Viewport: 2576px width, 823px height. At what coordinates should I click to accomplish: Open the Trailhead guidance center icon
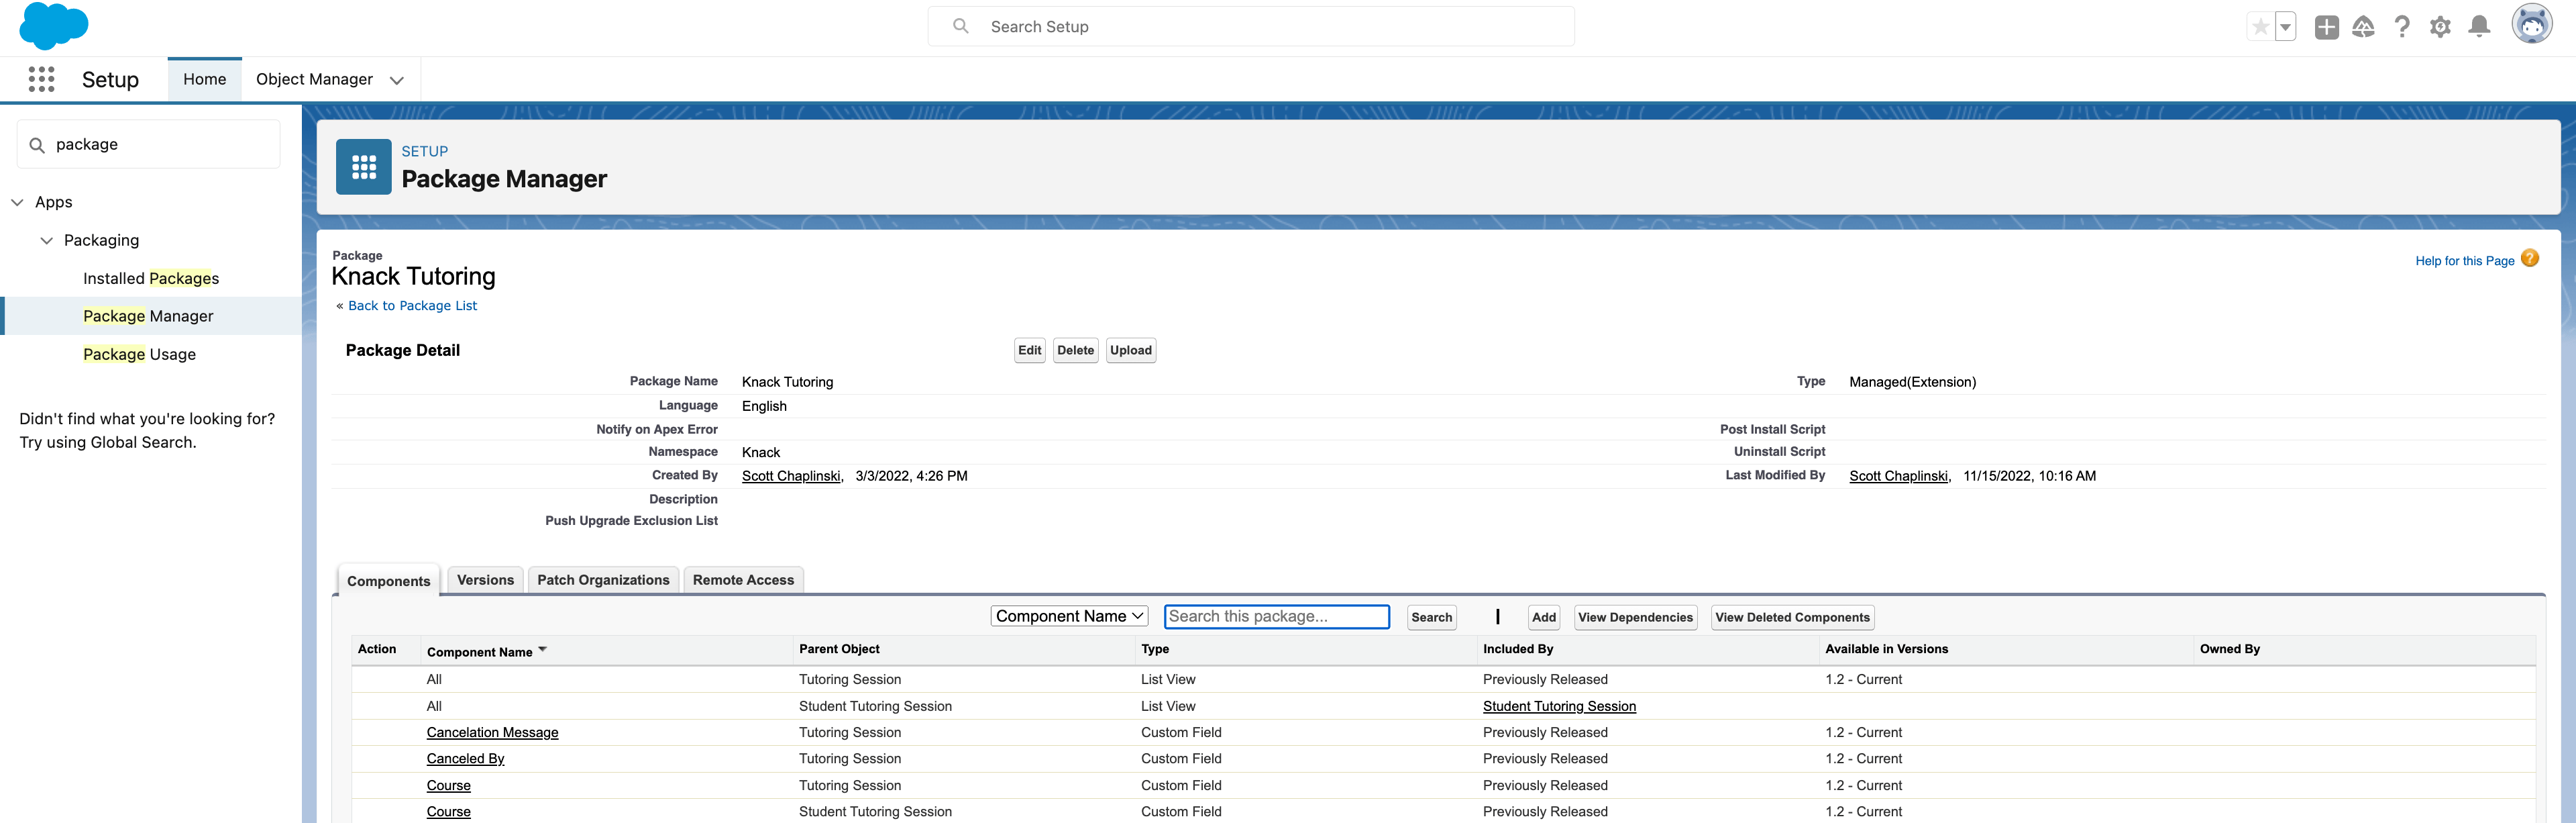(2364, 26)
